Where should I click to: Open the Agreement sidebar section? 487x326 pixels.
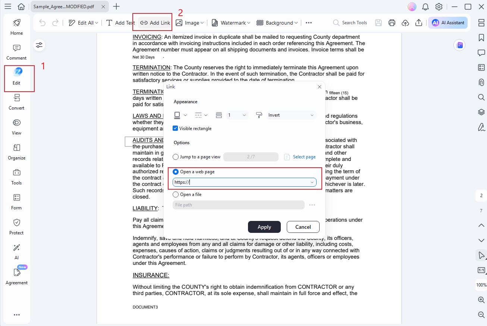coord(16,277)
